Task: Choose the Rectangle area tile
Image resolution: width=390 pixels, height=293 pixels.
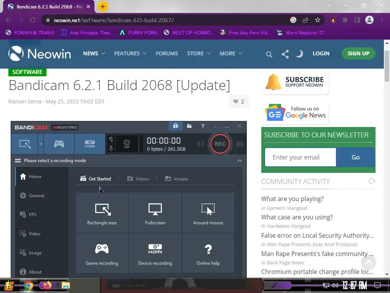Action: [x=102, y=213]
